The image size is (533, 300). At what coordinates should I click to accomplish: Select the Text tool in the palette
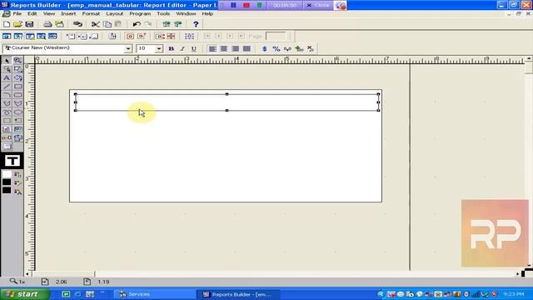point(7,77)
